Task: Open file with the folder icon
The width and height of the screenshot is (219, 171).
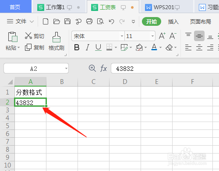Action: tap(57, 21)
